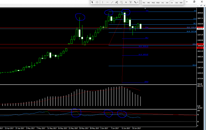The width and height of the screenshot is (206, 130).
Task: Click the 2105.90 price scale label
Action: coord(200,40)
